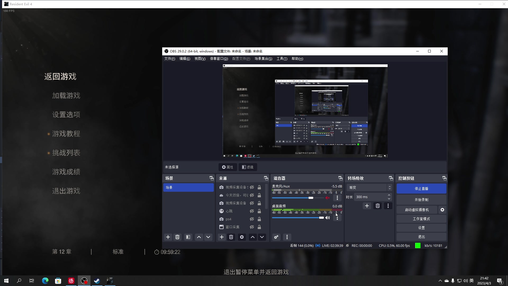Add a transition with plus icon
Viewport: 508px width, 286px height.
pos(367,206)
